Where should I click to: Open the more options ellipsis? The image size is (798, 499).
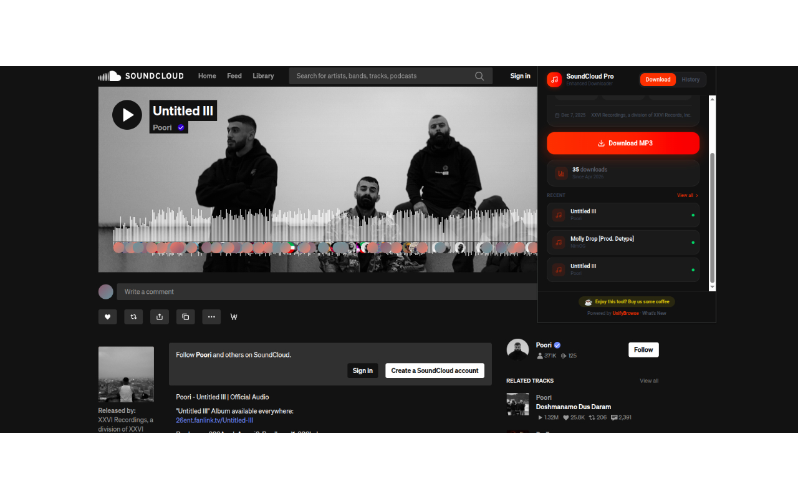pos(211,317)
